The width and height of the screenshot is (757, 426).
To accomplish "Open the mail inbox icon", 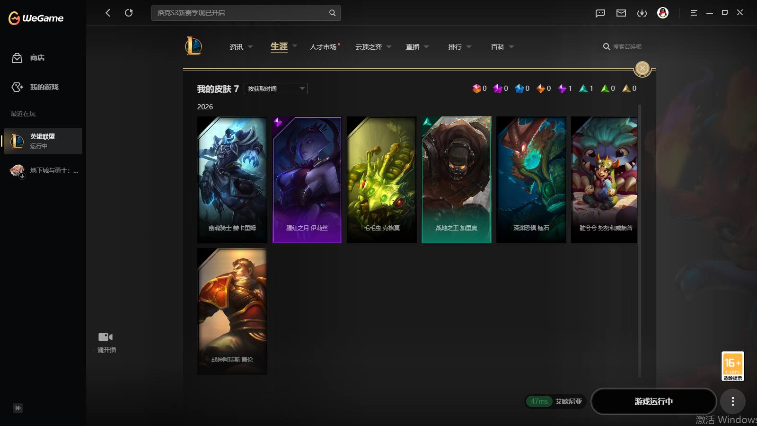I will (x=621, y=13).
